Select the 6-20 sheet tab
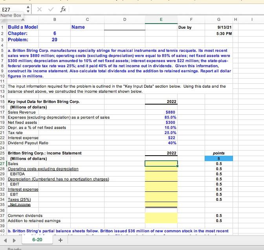The width and height of the screenshot is (264, 250). (x=37, y=239)
